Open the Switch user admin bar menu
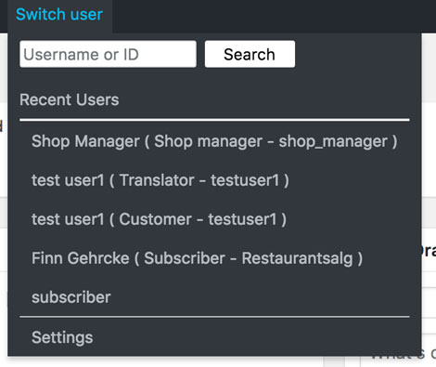 (59, 15)
